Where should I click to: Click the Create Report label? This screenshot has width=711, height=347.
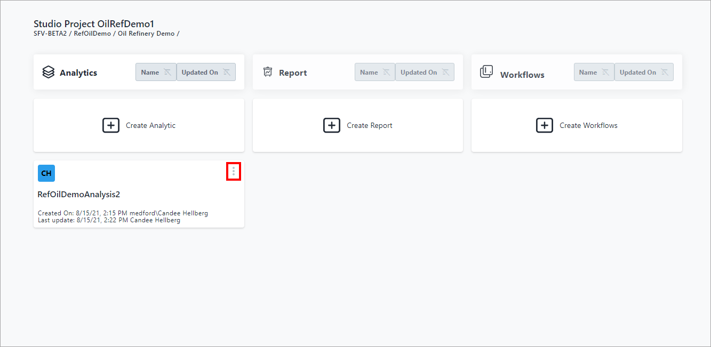[370, 126]
